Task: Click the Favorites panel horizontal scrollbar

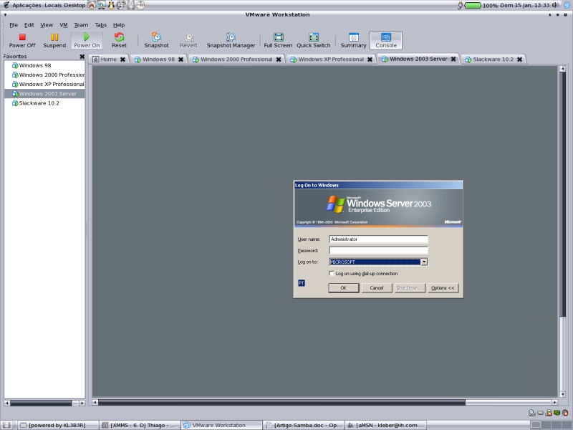Action: click(44, 403)
